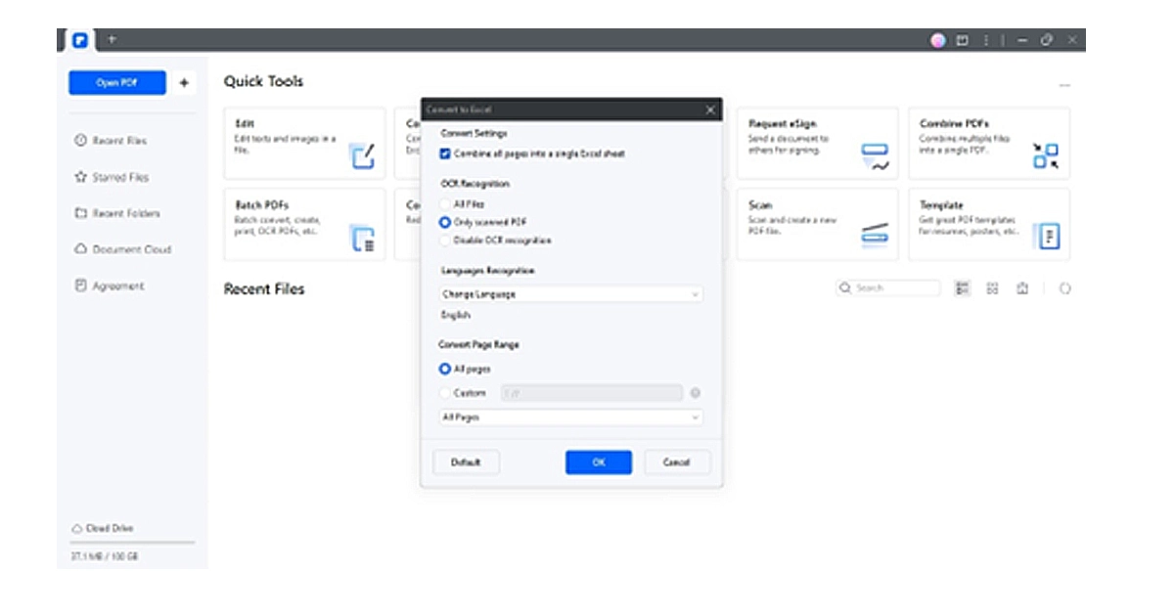
Task: Click the Agreement document icon
Action: 81,285
